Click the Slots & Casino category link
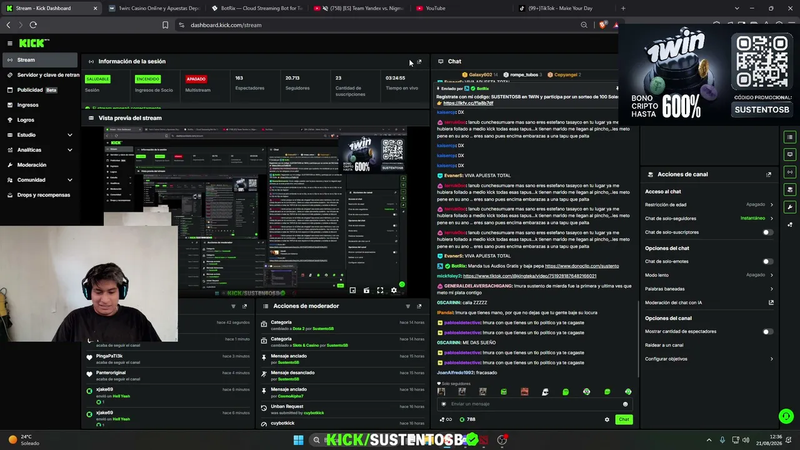 click(x=306, y=346)
